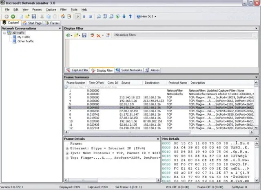Image resolution: width=261 pixels, height=190 pixels.
Task: Open the How Do I dropdown arrow
Action: 155,16
